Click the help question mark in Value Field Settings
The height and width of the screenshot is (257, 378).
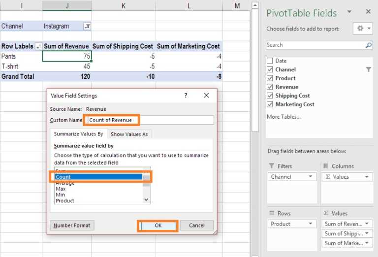click(x=186, y=96)
